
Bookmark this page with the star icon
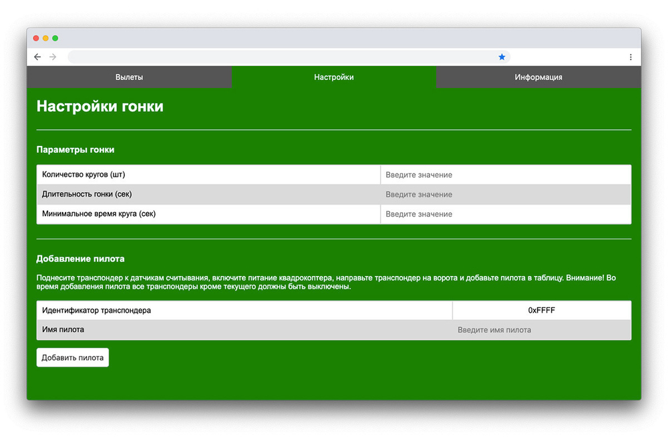(x=502, y=57)
